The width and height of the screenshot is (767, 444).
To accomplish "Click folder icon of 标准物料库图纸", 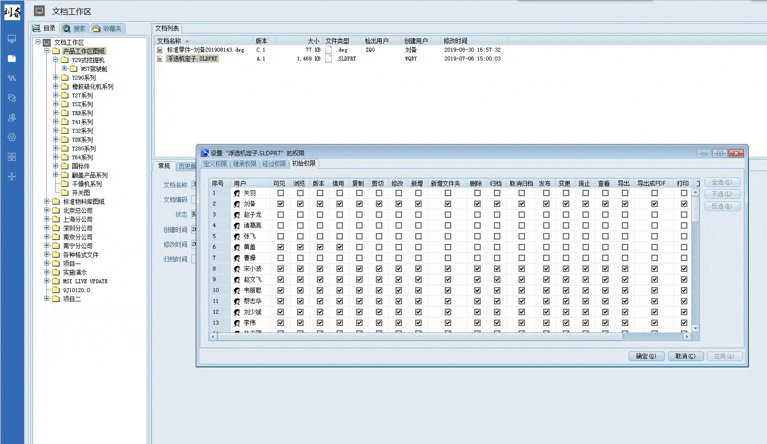I will (56, 202).
